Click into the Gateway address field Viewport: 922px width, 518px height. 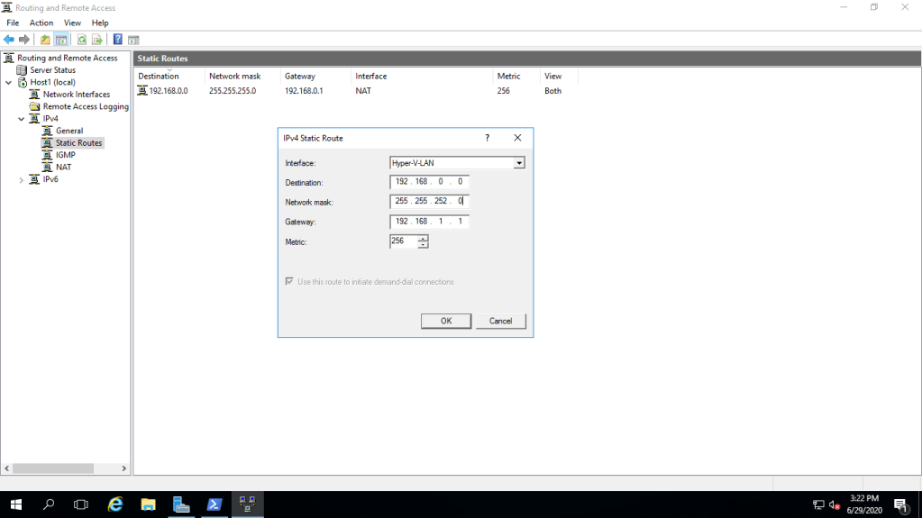(430, 222)
